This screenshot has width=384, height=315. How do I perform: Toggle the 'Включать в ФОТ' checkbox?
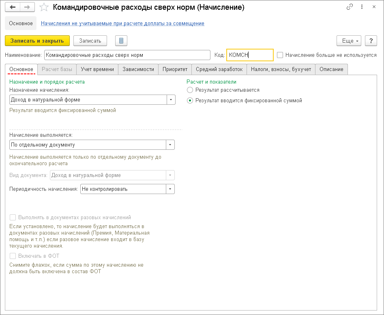point(13,256)
